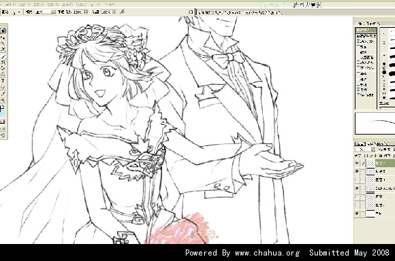Select the Clone Stamp tool

(3, 62)
